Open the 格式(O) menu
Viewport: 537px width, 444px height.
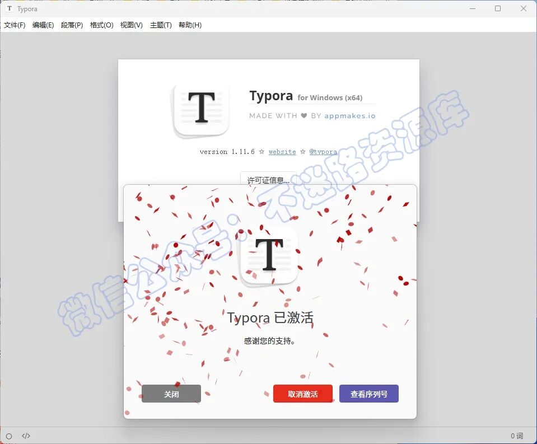[x=102, y=25]
